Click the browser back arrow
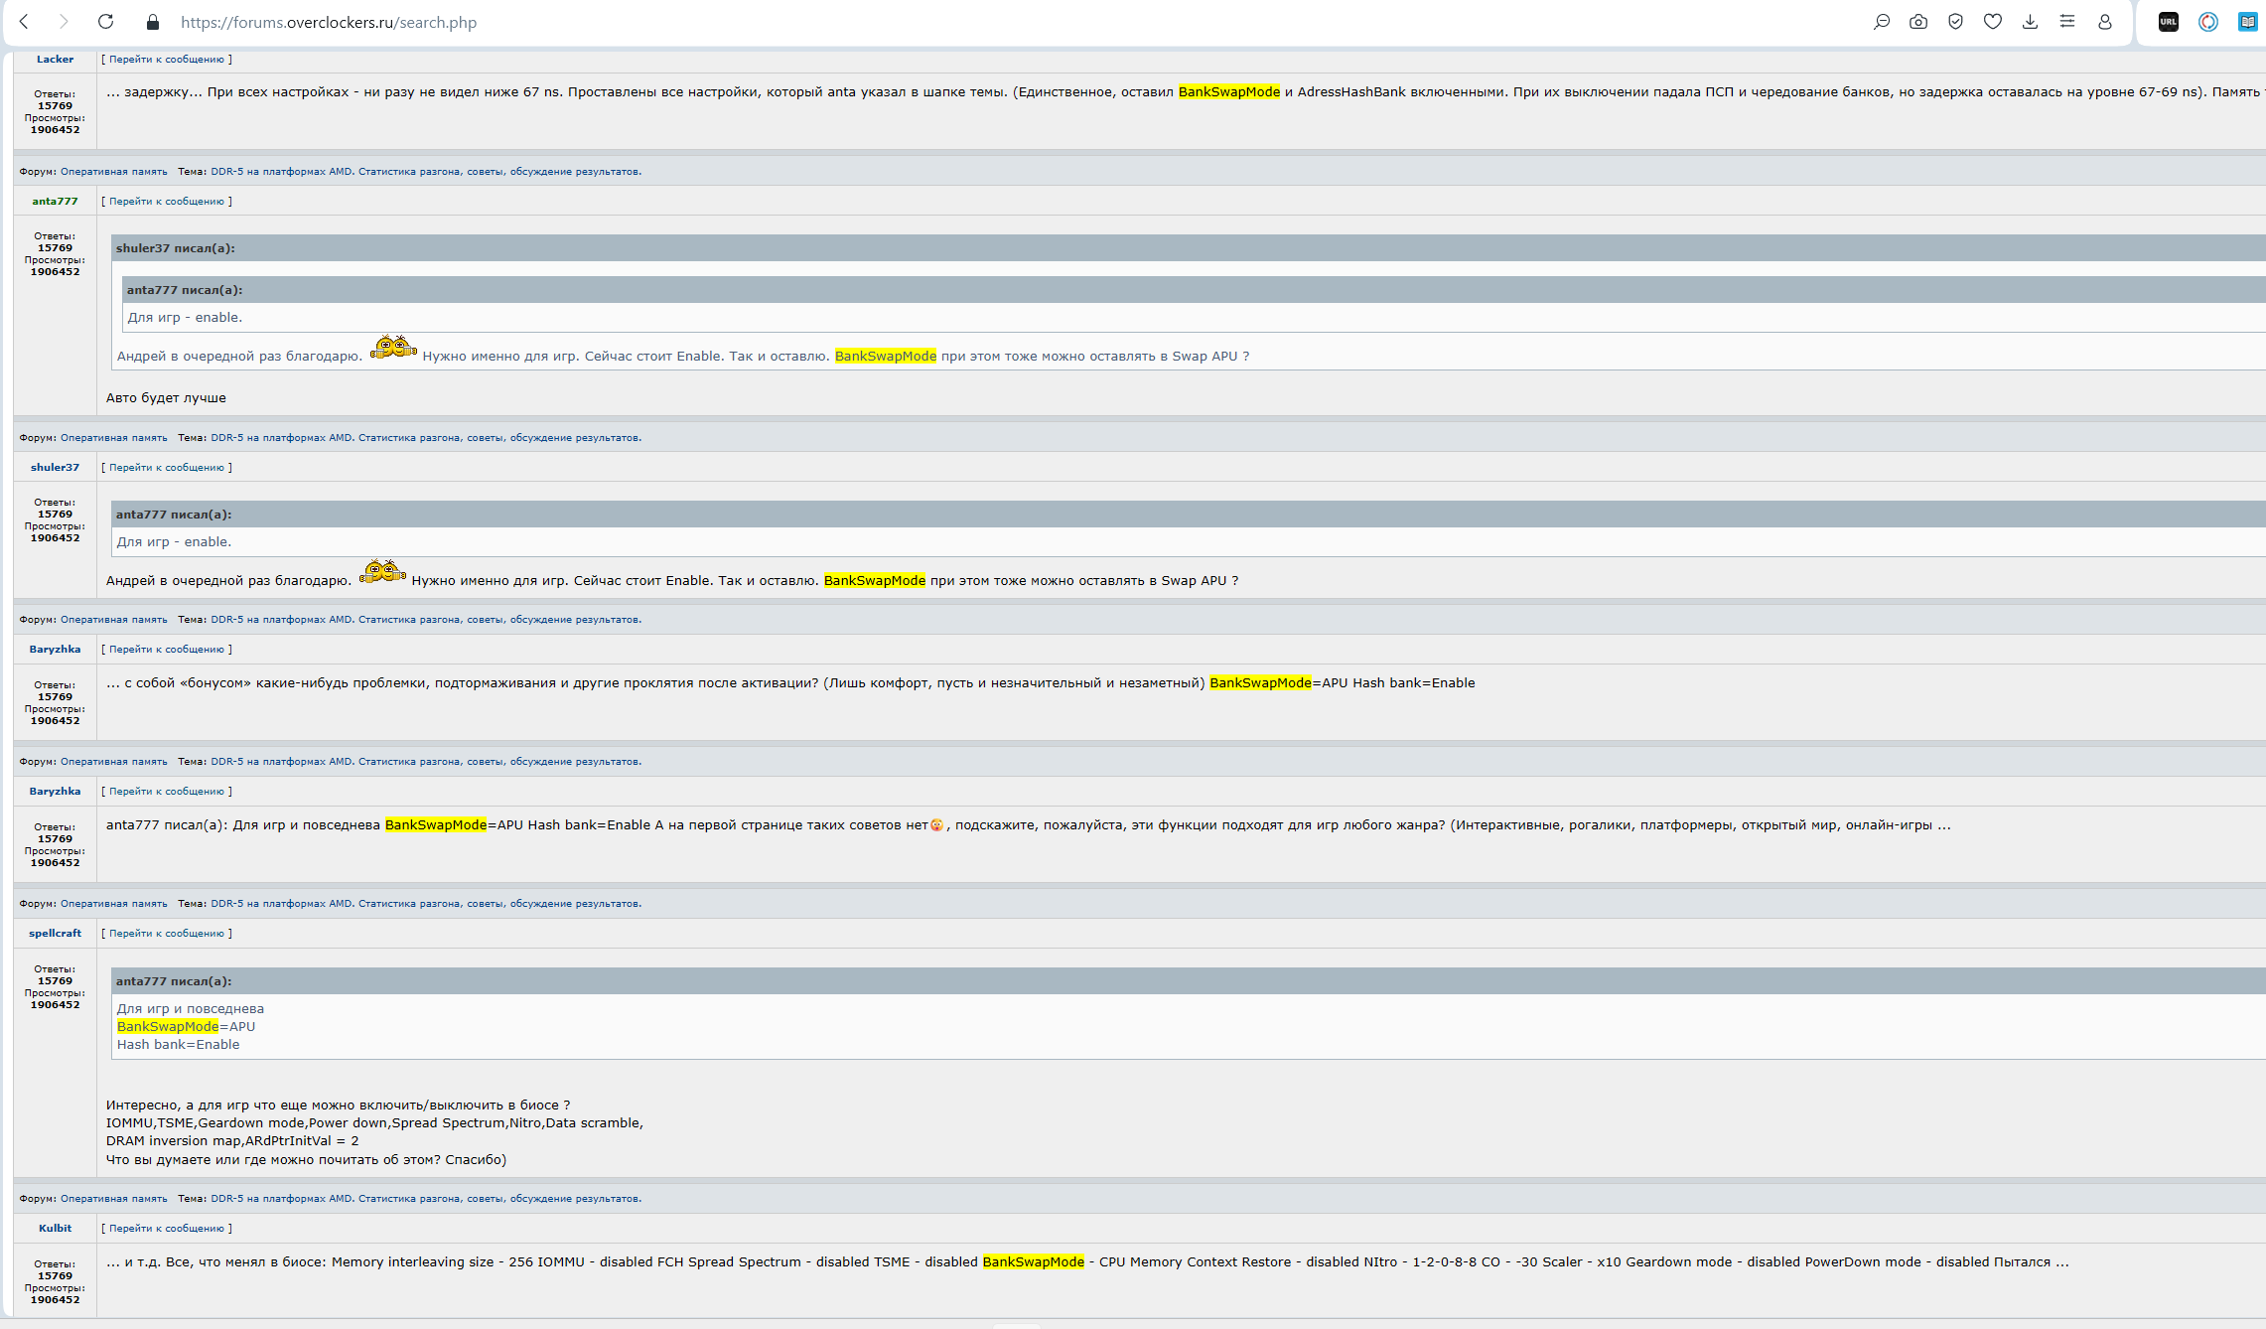2266x1329 pixels. (x=25, y=22)
